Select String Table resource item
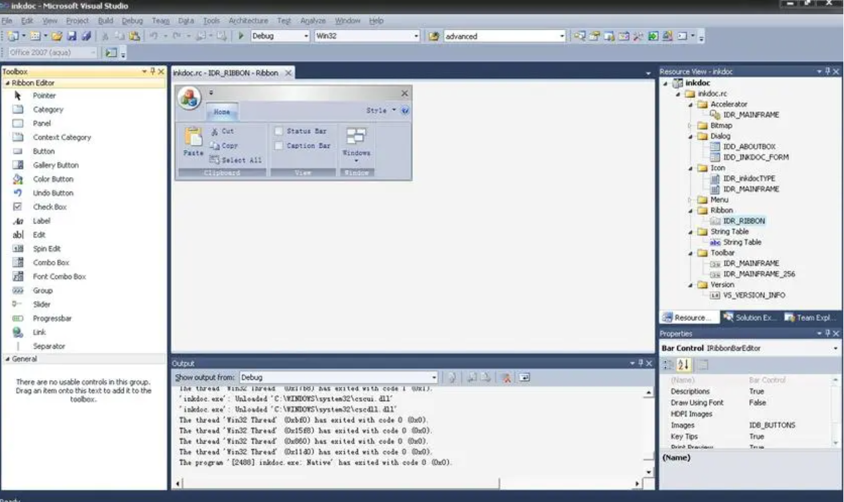844x502 pixels. click(x=742, y=242)
